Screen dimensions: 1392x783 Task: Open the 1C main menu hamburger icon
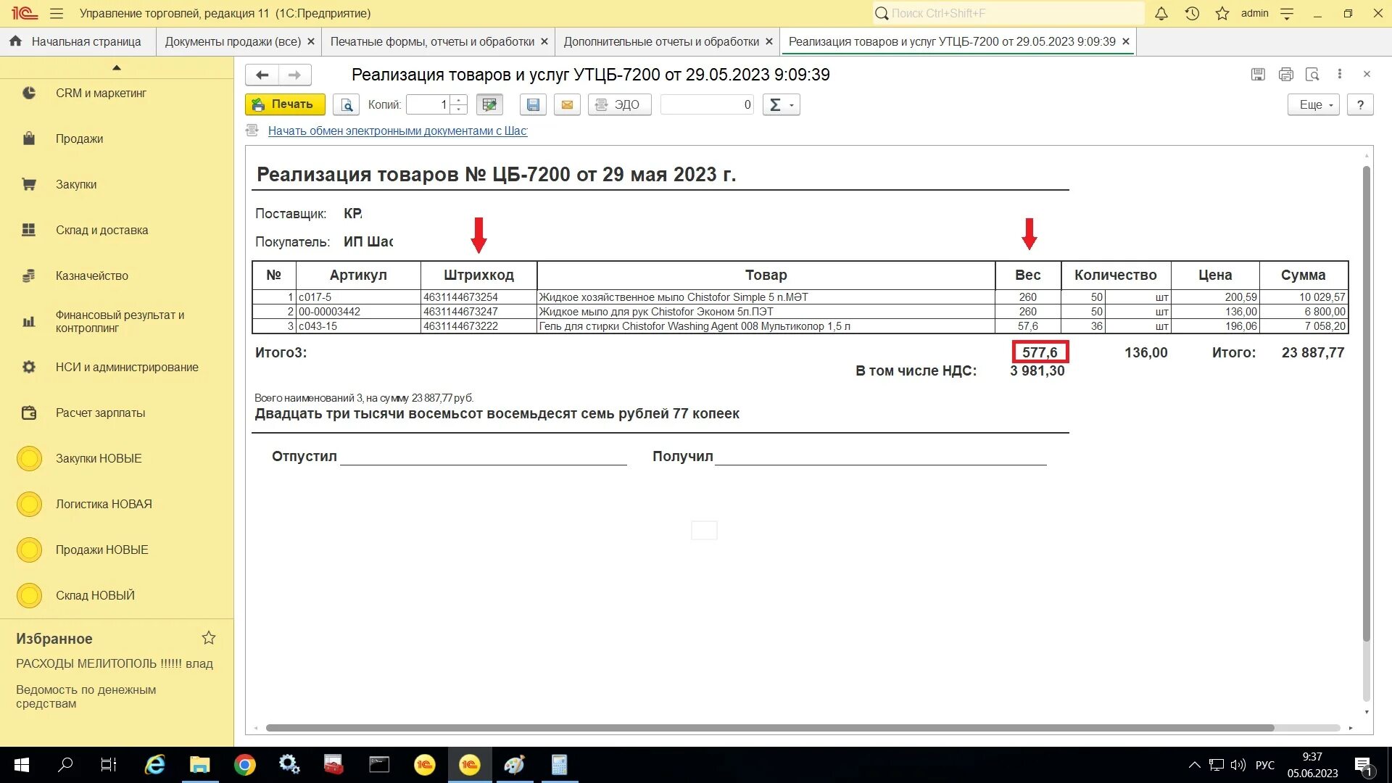[57, 13]
